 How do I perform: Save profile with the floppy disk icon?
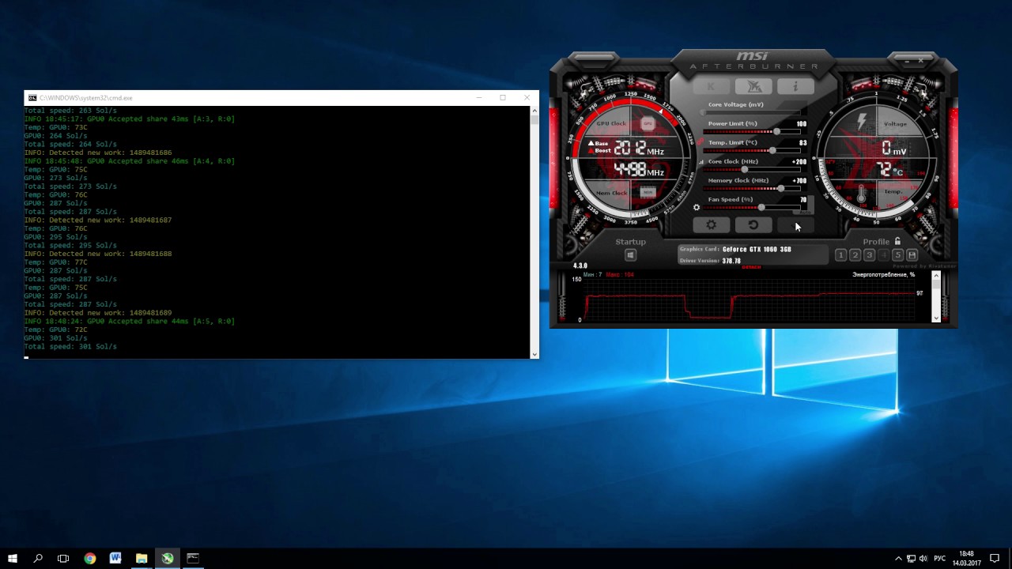click(x=912, y=255)
